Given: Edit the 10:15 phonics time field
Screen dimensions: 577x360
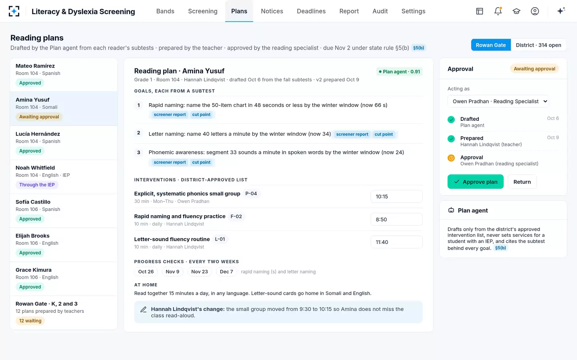Looking at the screenshot, I should point(397,196).
